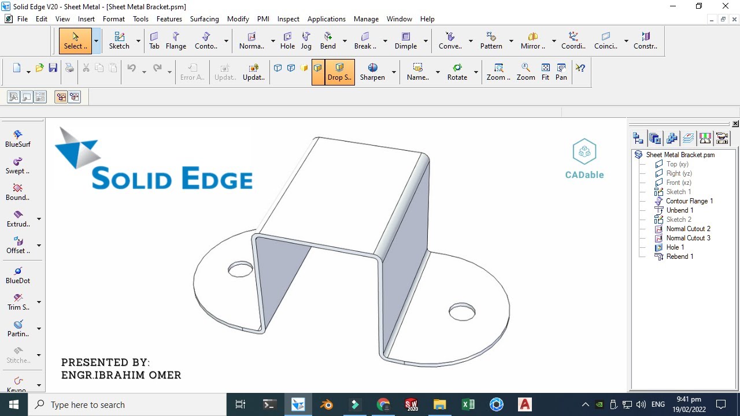Open the Construction display tool

(x=646, y=41)
